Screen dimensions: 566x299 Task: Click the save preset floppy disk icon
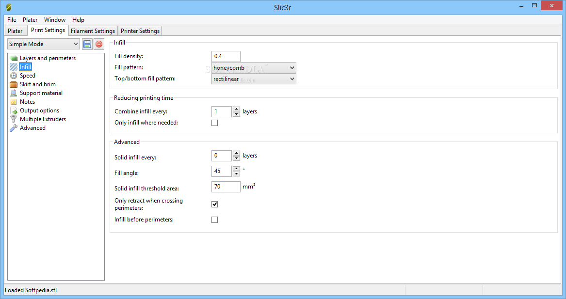click(87, 44)
